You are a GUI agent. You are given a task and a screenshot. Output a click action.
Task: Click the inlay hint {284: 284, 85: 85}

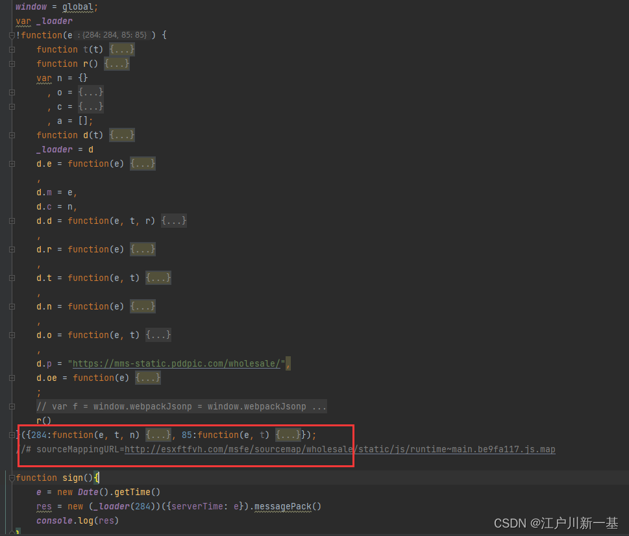pyautogui.click(x=114, y=35)
